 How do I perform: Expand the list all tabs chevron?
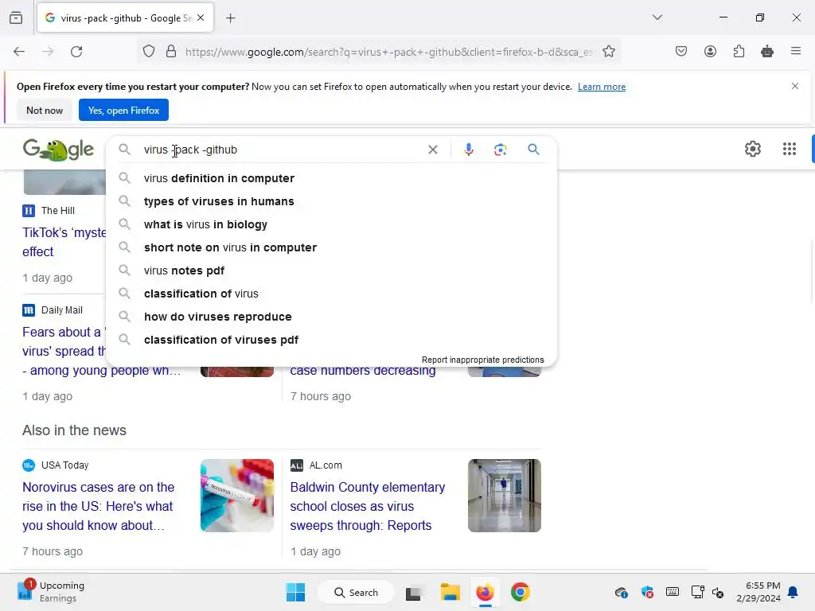657,18
